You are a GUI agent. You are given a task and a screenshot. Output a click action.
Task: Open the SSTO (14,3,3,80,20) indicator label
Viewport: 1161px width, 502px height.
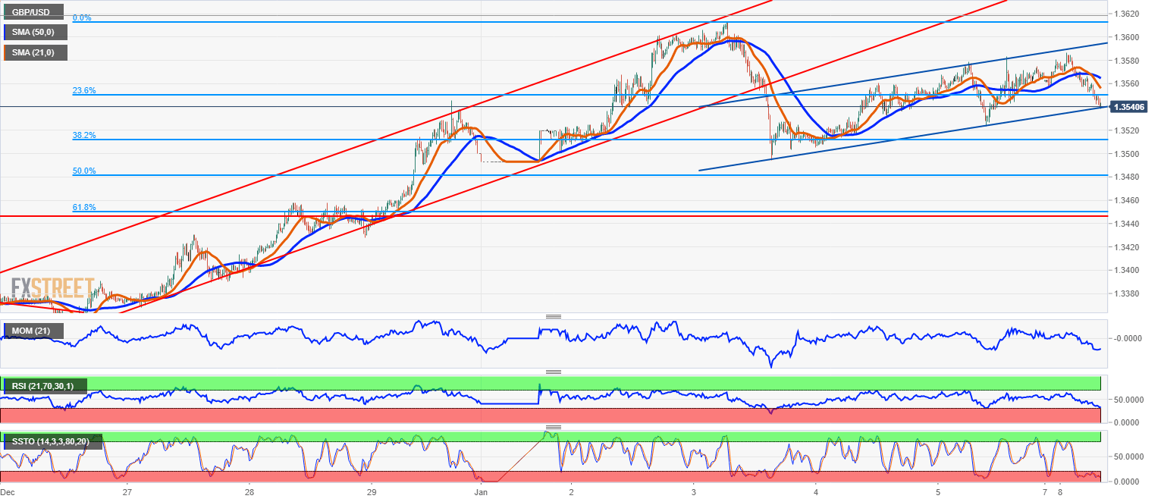(52, 441)
